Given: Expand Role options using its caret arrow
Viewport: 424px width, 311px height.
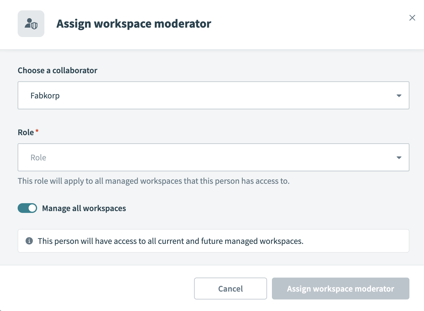Looking at the screenshot, I should (399, 158).
